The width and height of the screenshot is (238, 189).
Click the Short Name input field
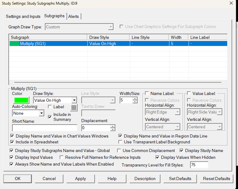coord(45,128)
